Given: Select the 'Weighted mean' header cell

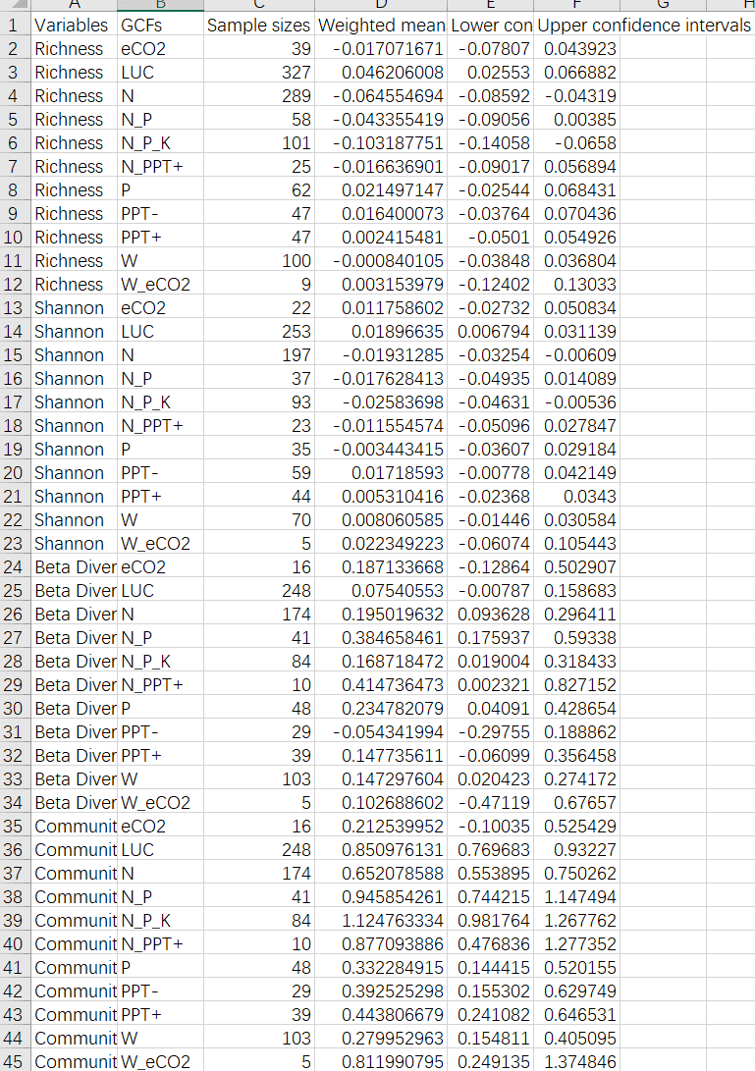Looking at the screenshot, I should 381,26.
